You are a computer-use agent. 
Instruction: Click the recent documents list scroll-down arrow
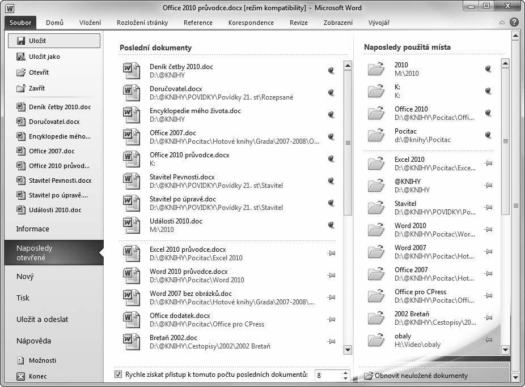click(x=348, y=350)
